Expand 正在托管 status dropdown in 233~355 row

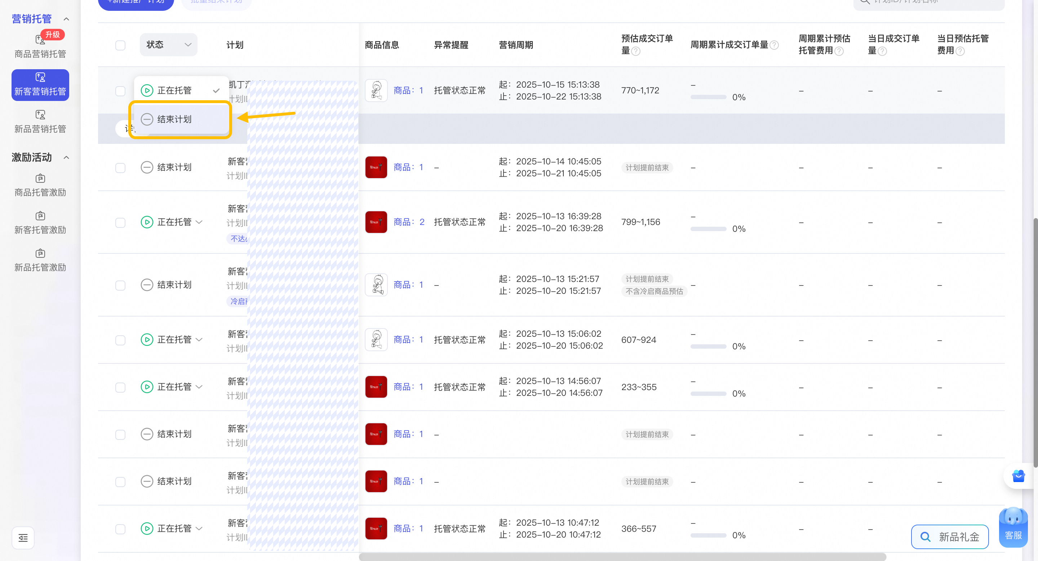coord(199,387)
